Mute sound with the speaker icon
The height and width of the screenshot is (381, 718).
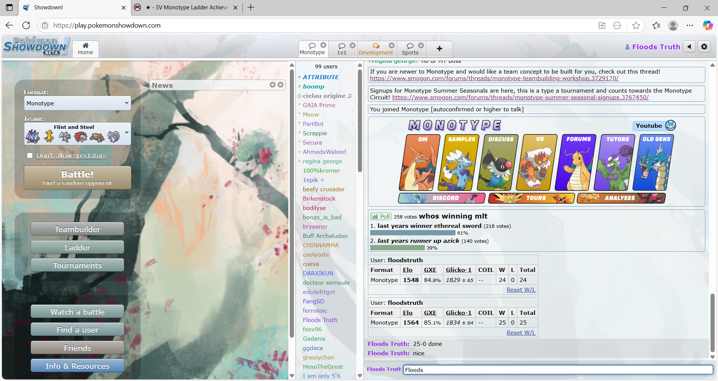689,47
